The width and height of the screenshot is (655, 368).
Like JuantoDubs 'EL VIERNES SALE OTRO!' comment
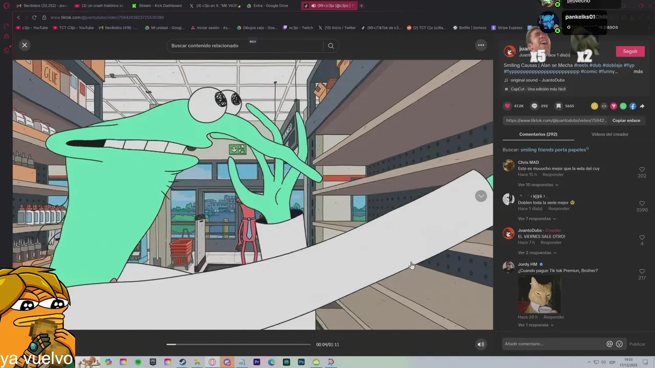coord(642,238)
